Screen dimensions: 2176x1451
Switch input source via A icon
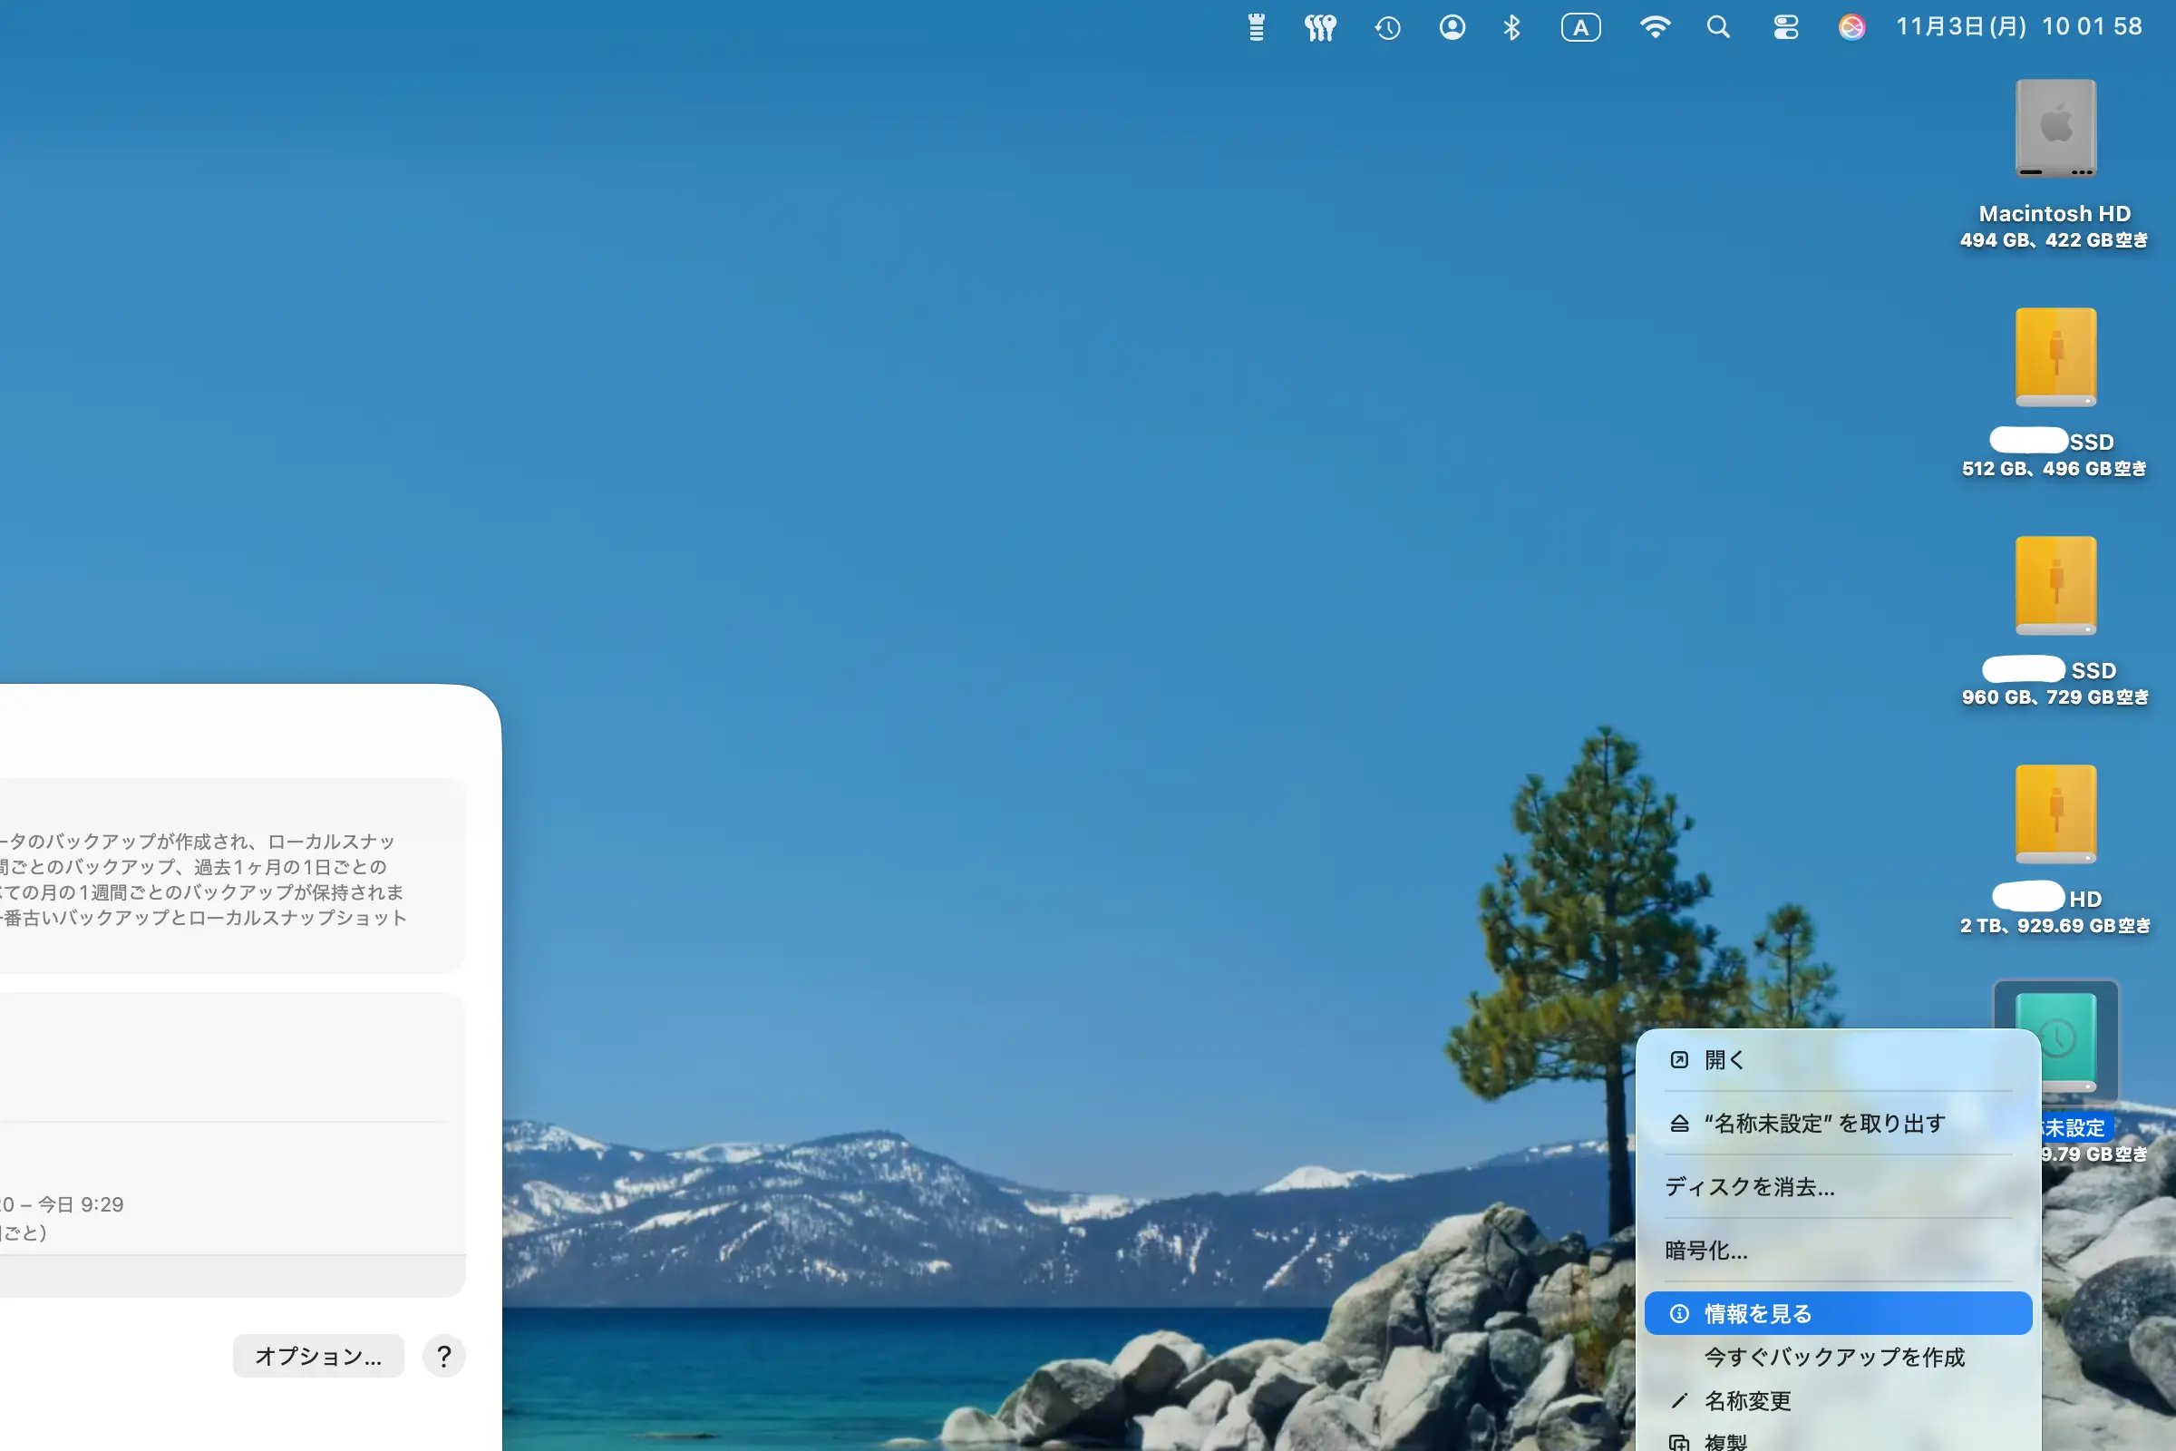1580,28
